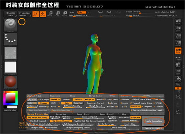Click the white secondary color swatch
This screenshot has height=134, width=185.
[x=12, y=107]
